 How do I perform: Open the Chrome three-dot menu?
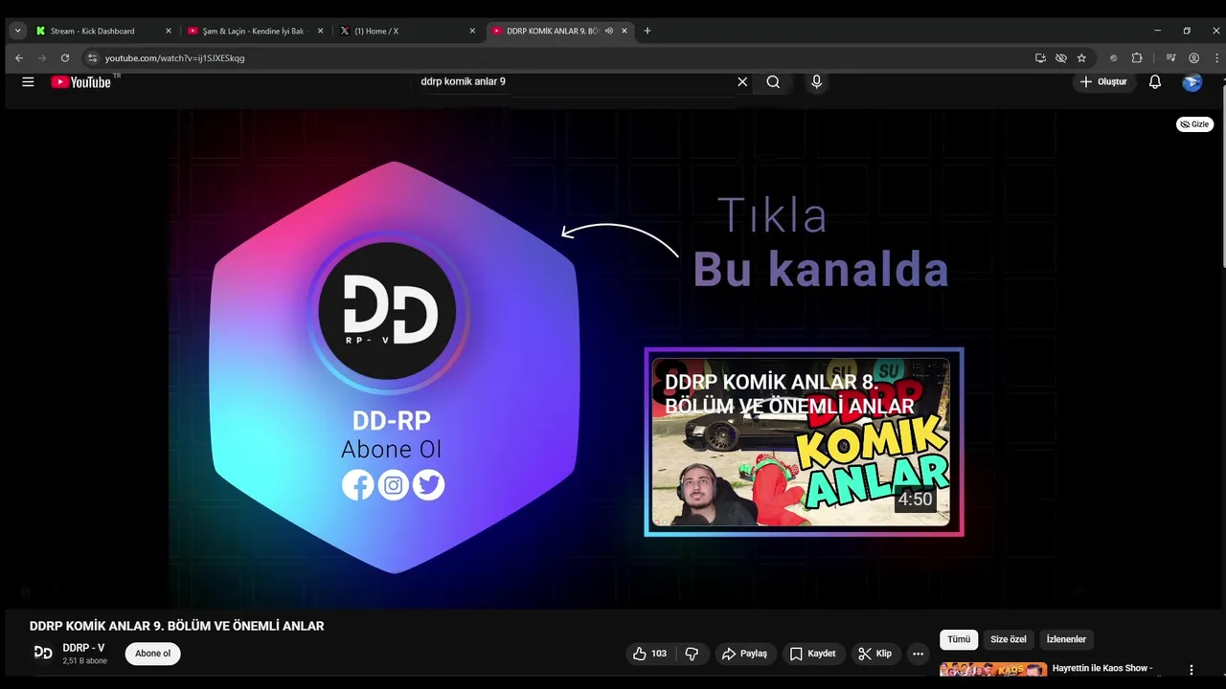(x=1216, y=58)
